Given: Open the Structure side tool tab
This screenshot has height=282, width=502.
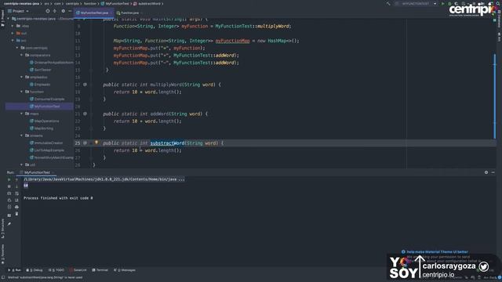Looking at the screenshot, I should click(x=2, y=228).
